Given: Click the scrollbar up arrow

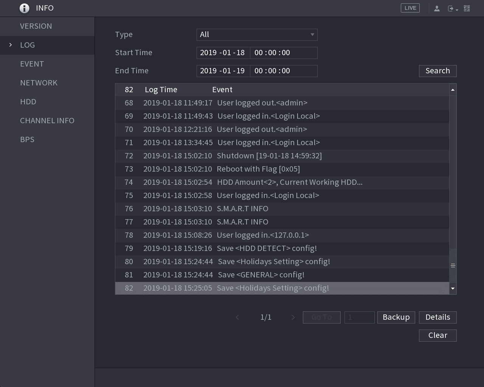Looking at the screenshot, I should point(453,90).
